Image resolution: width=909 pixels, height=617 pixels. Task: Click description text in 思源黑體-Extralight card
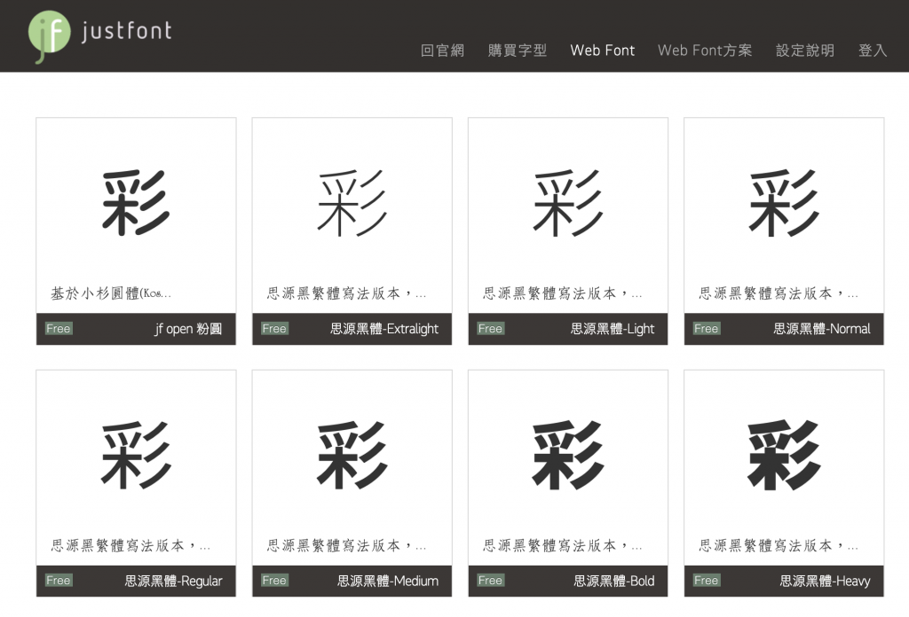[x=347, y=293]
